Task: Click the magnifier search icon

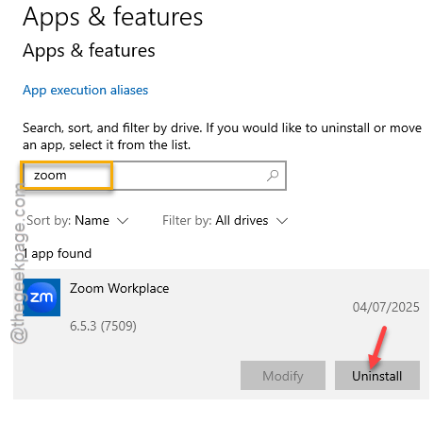Action: (273, 176)
